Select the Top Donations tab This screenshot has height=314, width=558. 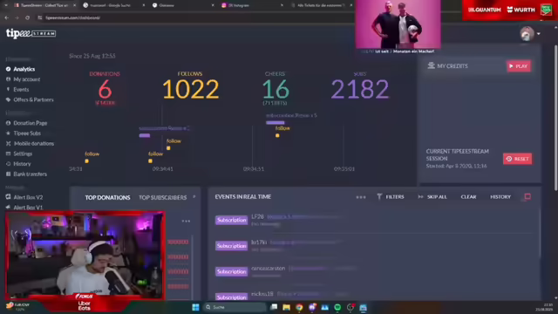107,197
